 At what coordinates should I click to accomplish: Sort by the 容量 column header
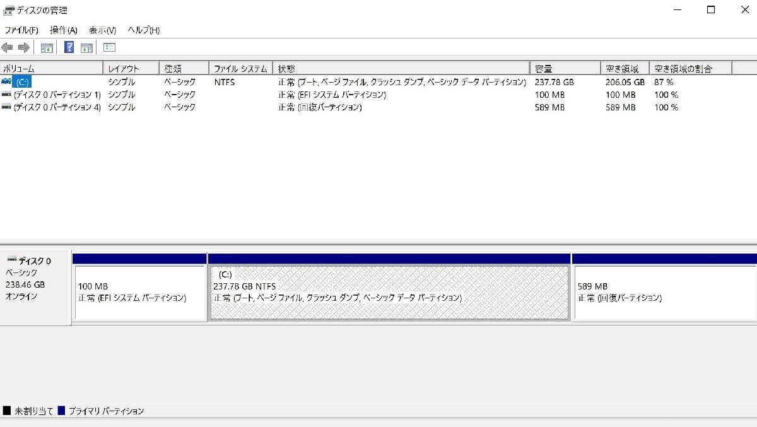click(566, 68)
